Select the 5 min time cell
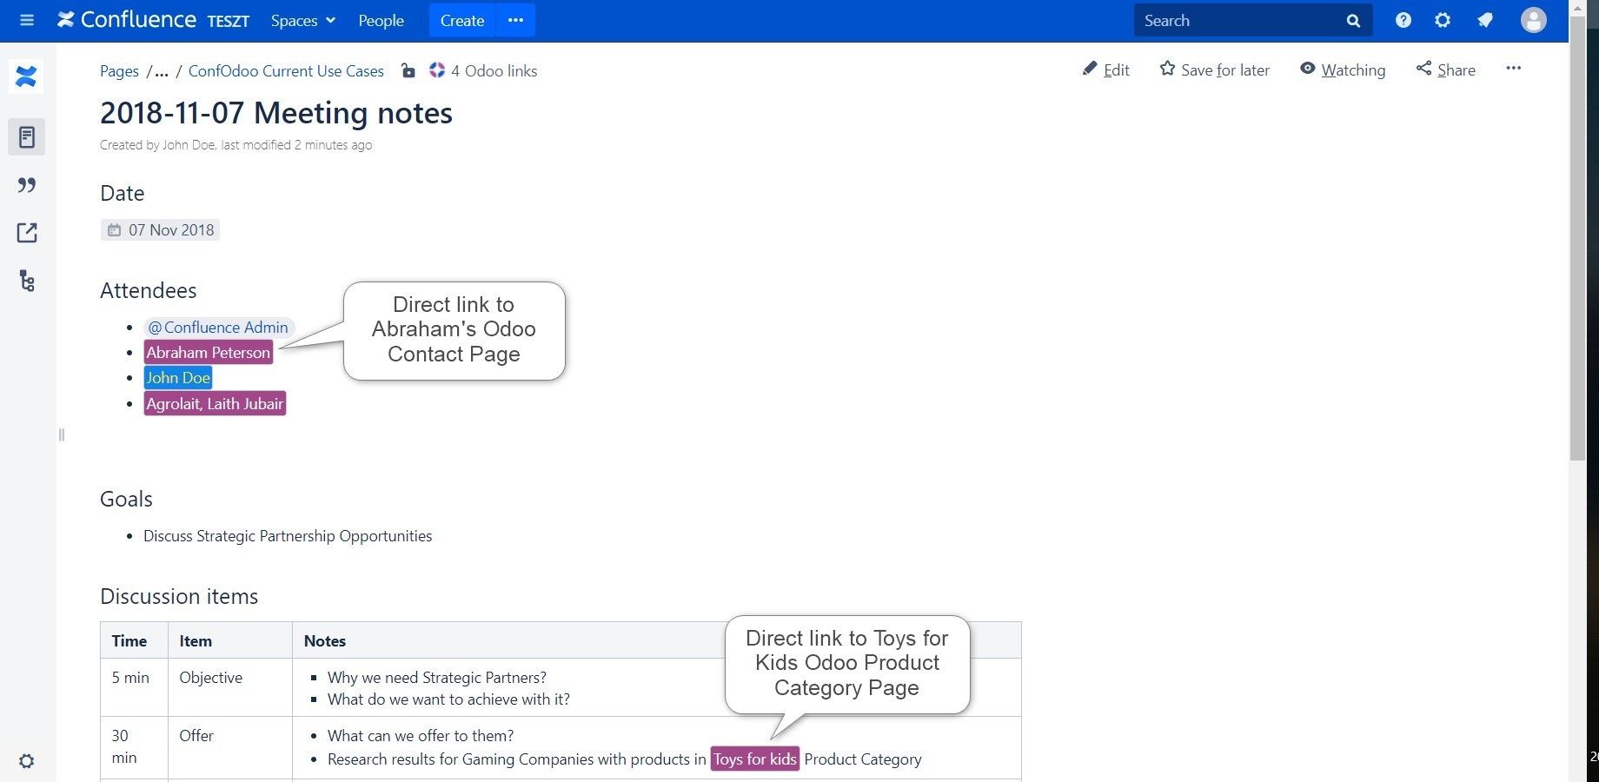The height and width of the screenshot is (782, 1599). pyautogui.click(x=134, y=687)
